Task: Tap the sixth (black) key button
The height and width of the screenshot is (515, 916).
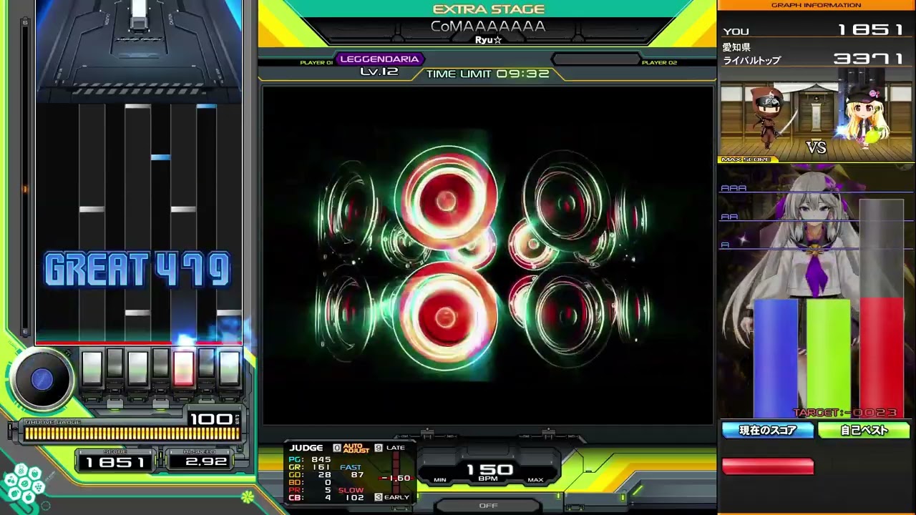Action: (206, 364)
